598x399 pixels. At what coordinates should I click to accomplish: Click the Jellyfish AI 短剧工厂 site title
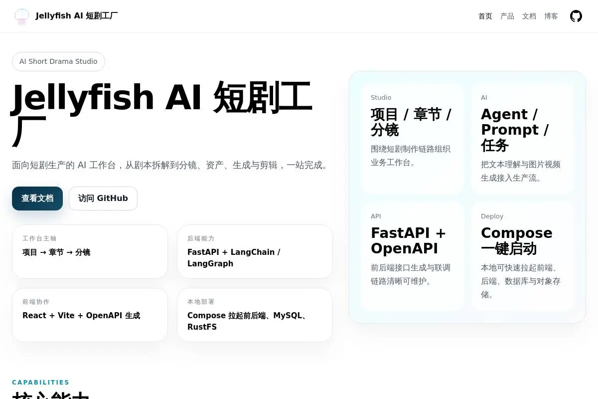coord(77,16)
